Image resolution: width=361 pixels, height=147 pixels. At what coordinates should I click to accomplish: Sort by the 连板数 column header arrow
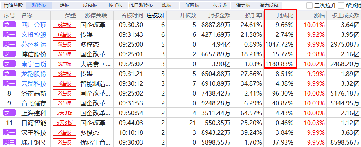163,15
